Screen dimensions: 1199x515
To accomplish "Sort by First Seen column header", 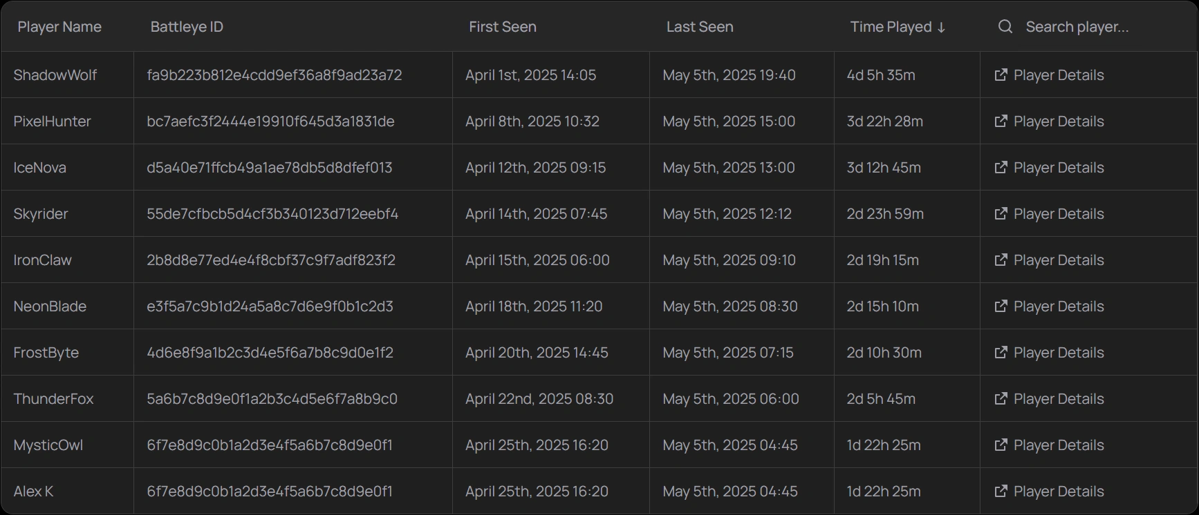I will click(503, 27).
